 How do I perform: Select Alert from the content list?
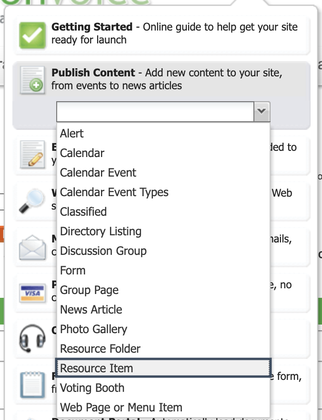pyautogui.click(x=163, y=133)
